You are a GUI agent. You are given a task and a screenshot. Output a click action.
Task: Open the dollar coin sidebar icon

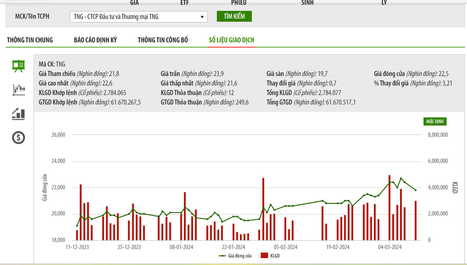click(18, 137)
